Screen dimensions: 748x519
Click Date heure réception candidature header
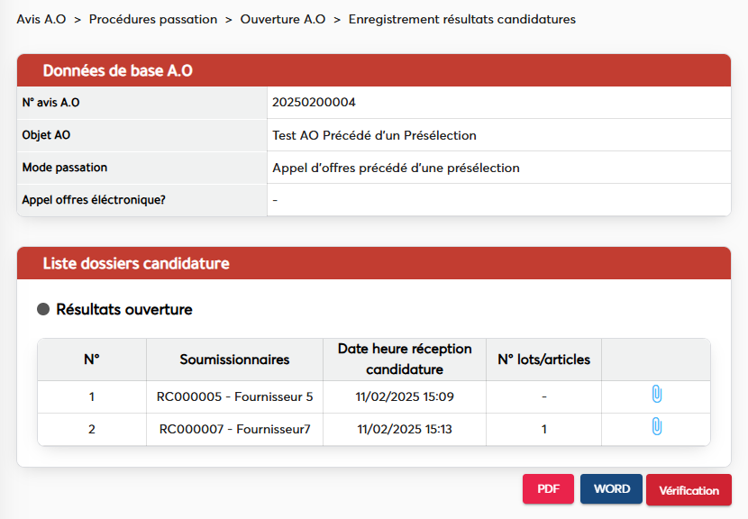(x=404, y=360)
